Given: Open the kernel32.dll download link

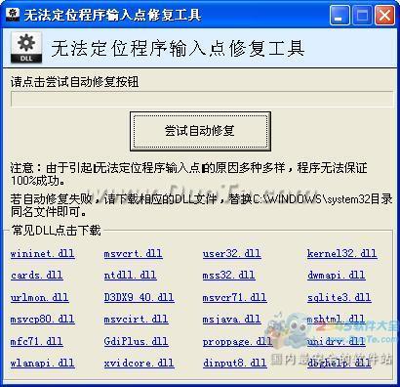Looking at the screenshot, I should click(x=342, y=253).
